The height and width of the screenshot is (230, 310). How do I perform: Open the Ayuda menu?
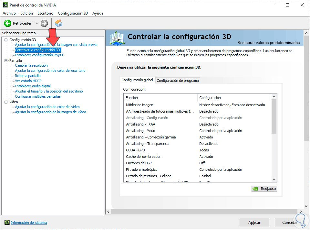98,13
